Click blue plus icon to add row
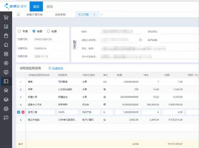This screenshot has width=199, height=148. [x=18, y=112]
